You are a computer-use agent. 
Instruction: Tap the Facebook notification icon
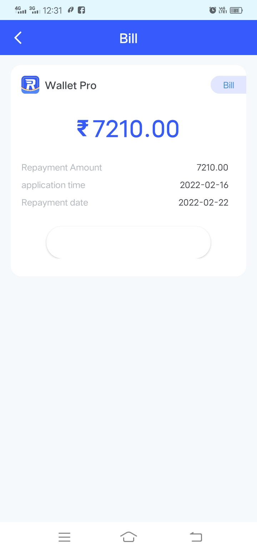click(81, 10)
